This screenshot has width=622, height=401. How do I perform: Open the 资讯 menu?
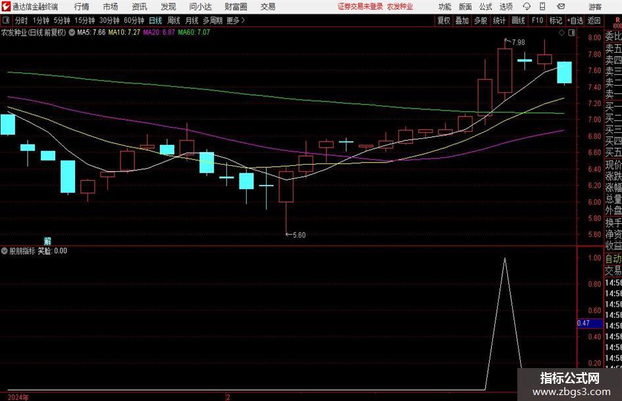(x=140, y=7)
